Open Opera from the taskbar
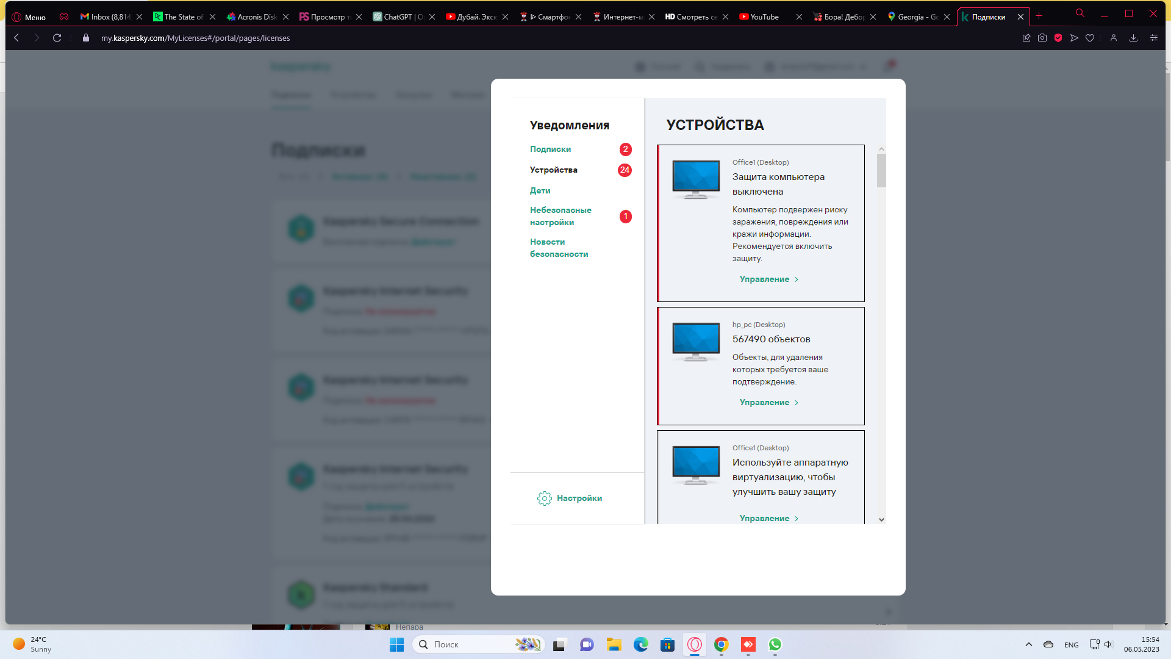The image size is (1171, 659). point(694,644)
